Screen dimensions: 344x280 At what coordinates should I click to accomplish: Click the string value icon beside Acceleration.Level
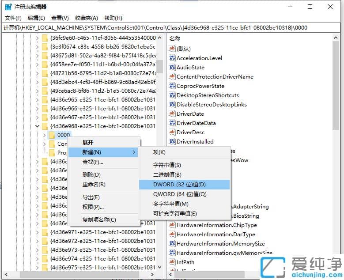click(x=172, y=58)
